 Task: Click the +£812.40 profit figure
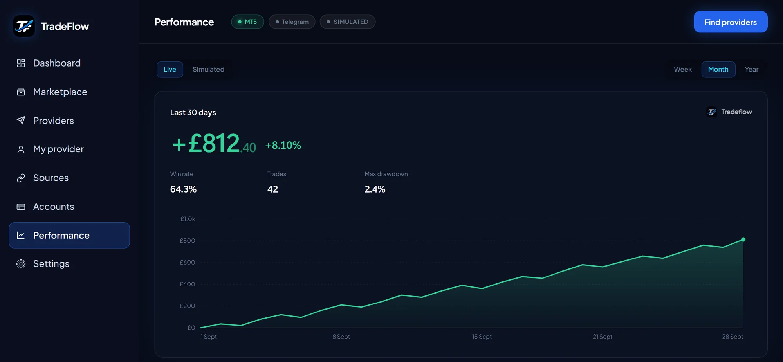[x=214, y=143]
